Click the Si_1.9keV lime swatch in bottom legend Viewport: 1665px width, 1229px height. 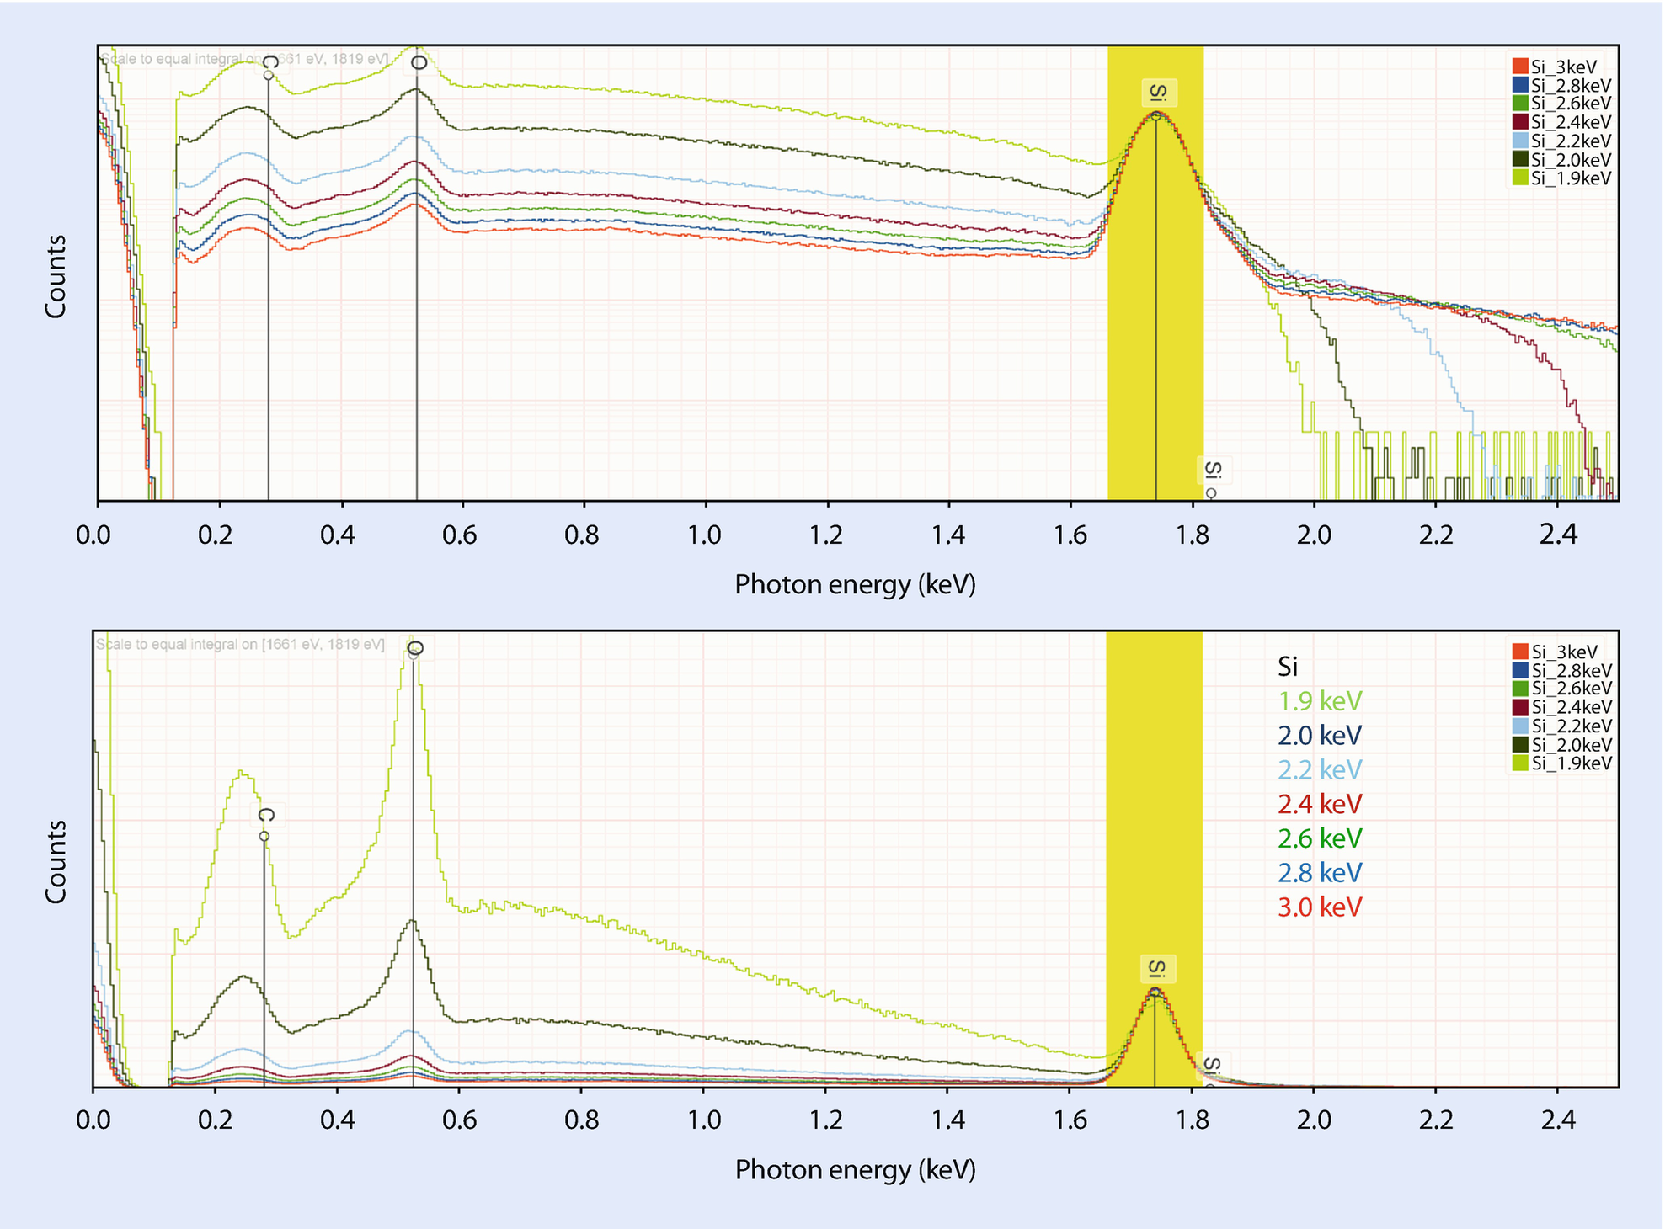(x=1520, y=763)
